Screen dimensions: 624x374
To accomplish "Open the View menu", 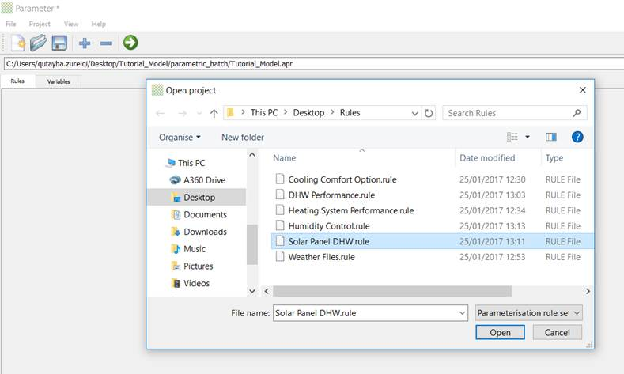I will click(x=71, y=24).
